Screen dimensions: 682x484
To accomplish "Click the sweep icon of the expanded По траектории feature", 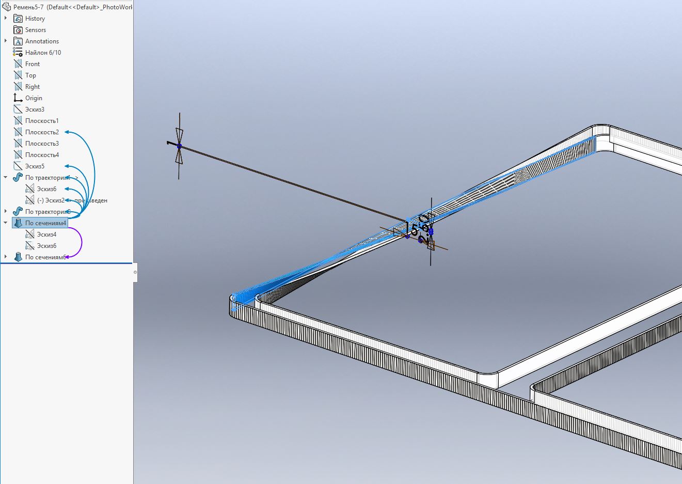I will [x=18, y=178].
